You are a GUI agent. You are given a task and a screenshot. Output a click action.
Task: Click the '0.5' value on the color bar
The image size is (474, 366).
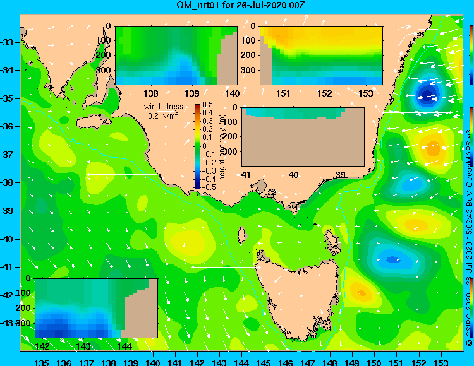(207, 105)
